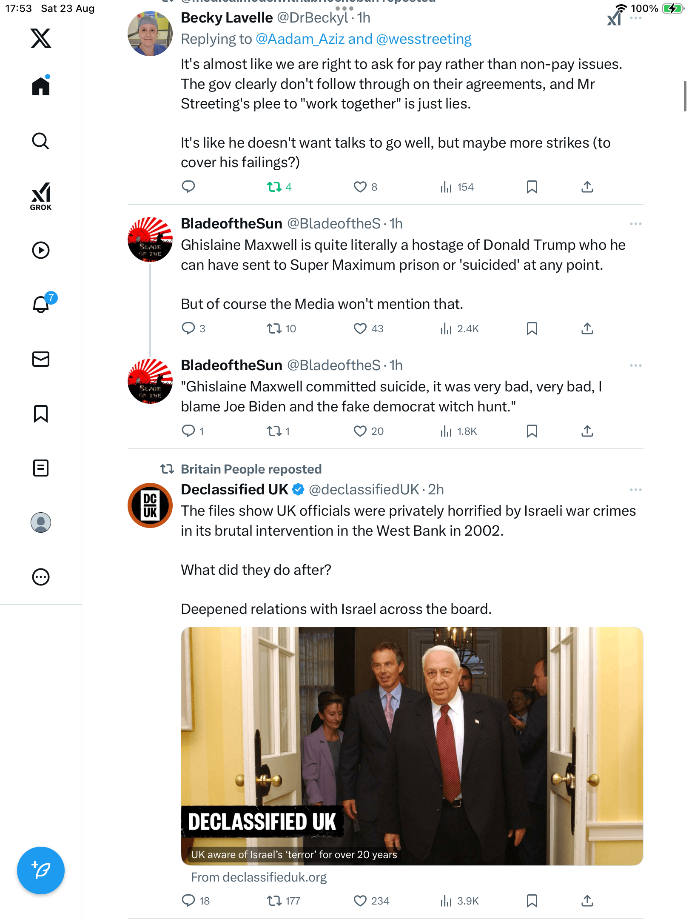Open the 'Britain People reposted' link
The height and width of the screenshot is (919, 689).
click(251, 469)
